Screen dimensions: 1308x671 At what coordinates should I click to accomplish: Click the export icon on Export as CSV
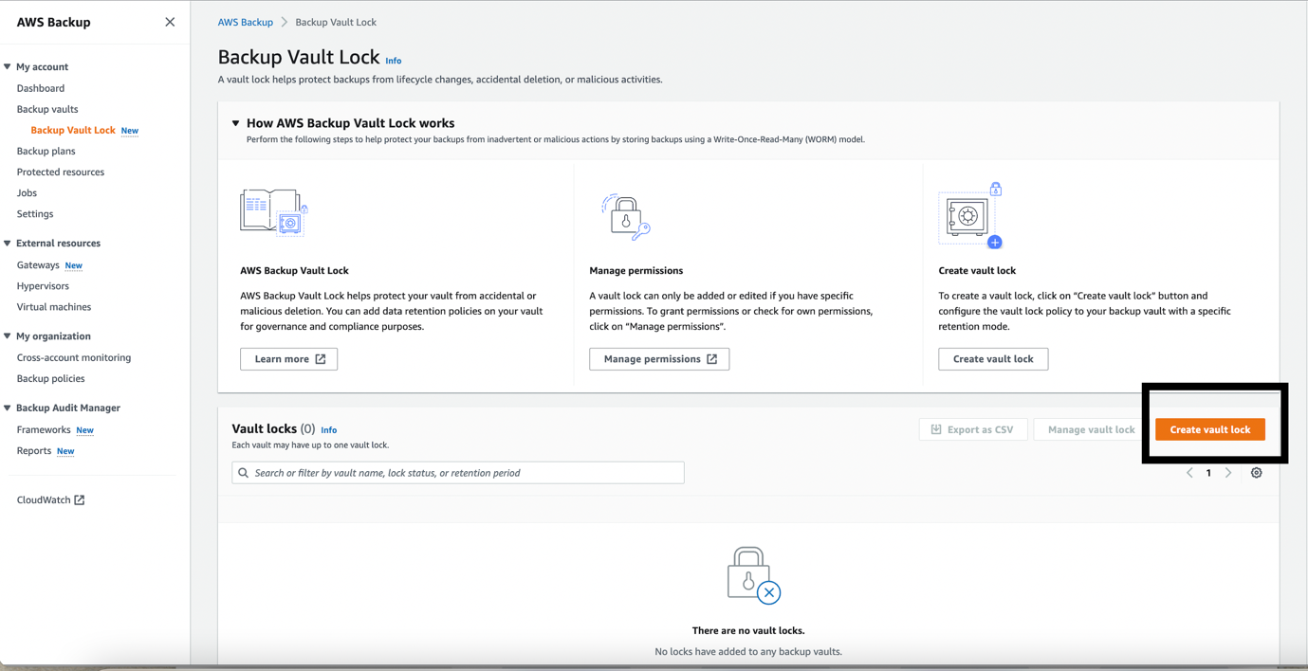pos(935,428)
